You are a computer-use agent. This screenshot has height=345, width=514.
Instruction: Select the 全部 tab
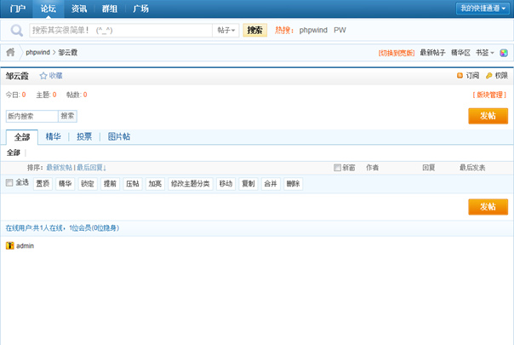pyautogui.click(x=22, y=137)
